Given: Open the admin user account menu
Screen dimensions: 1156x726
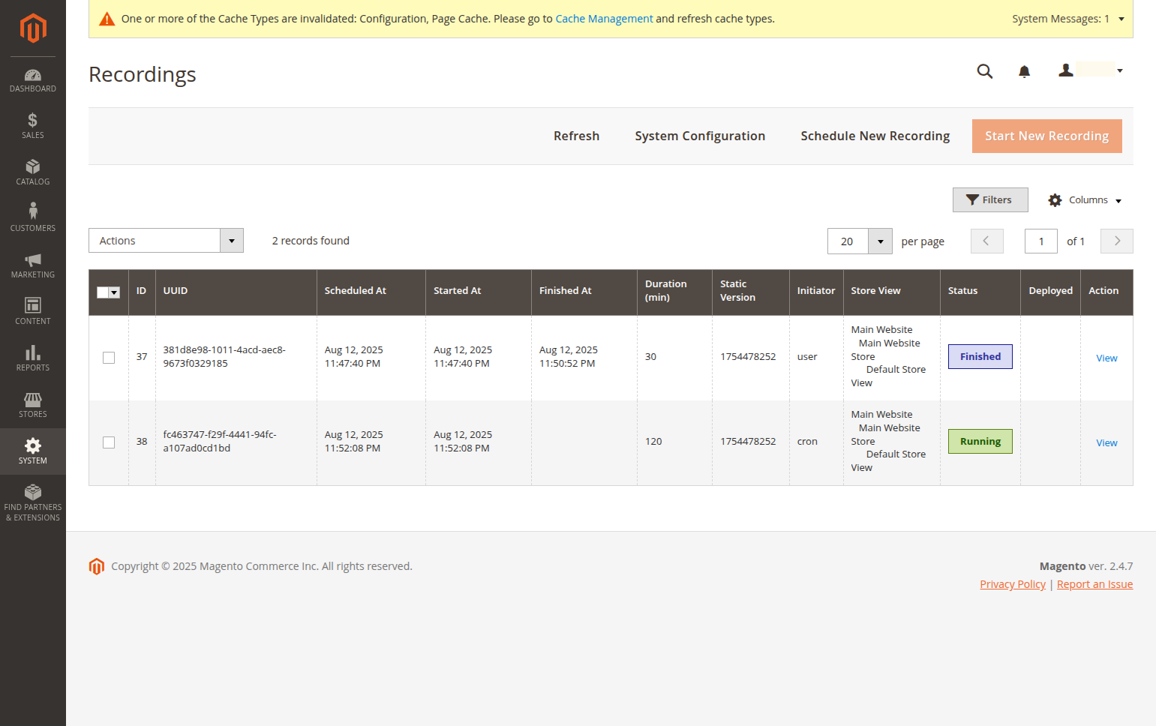Looking at the screenshot, I should click(x=1091, y=70).
